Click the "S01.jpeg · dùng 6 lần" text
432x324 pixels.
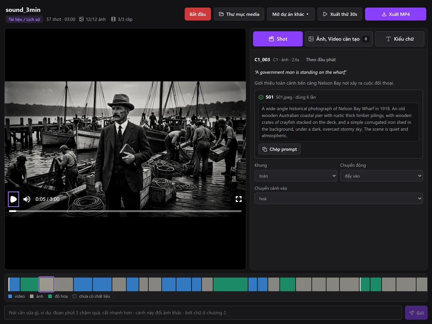pyautogui.click(x=296, y=97)
